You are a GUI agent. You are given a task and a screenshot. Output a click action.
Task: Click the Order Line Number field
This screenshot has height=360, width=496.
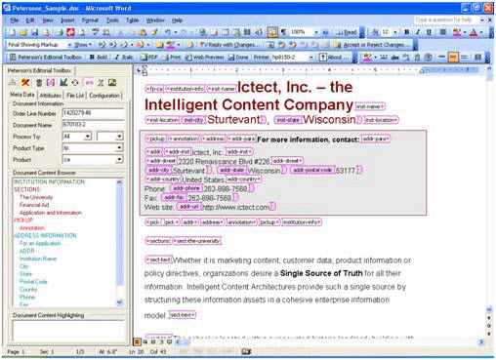point(93,113)
